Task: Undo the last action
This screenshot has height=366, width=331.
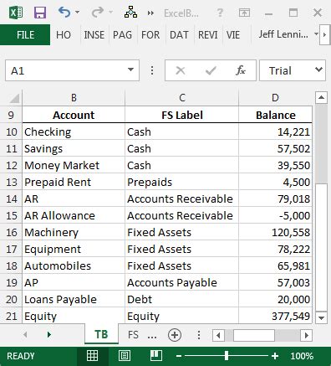Action: [64, 13]
